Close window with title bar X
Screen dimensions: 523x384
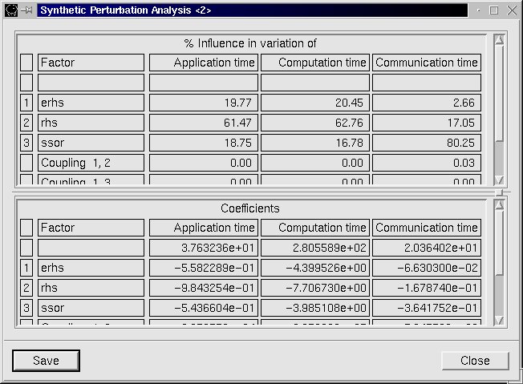(512, 10)
